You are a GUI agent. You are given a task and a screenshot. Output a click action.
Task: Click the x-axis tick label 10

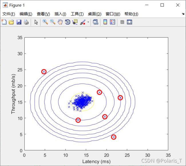point(66,155)
